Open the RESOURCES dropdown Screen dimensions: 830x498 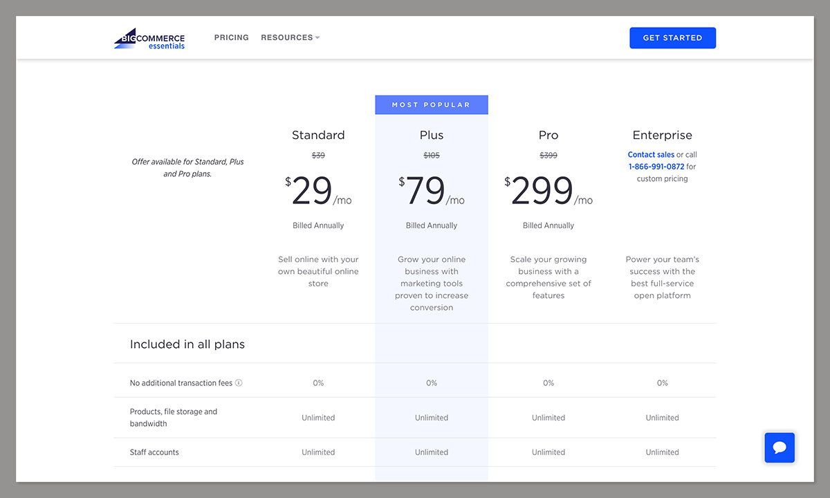tap(290, 37)
